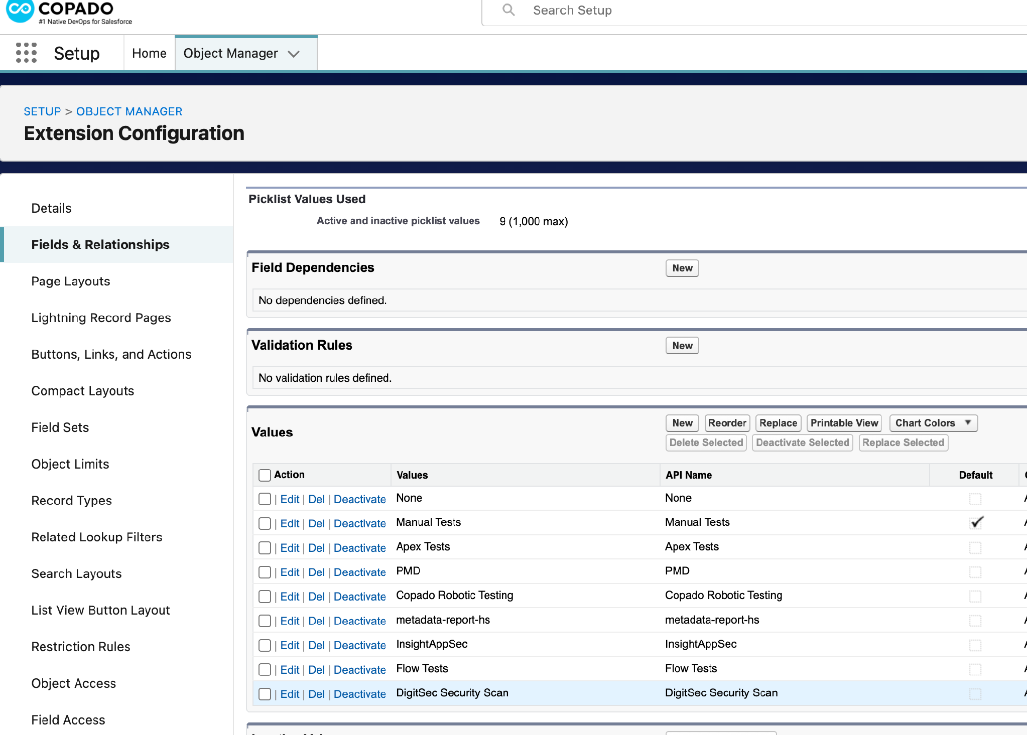Open Field Sets section
Viewport: 1027px width, 735px height.
tap(60, 427)
